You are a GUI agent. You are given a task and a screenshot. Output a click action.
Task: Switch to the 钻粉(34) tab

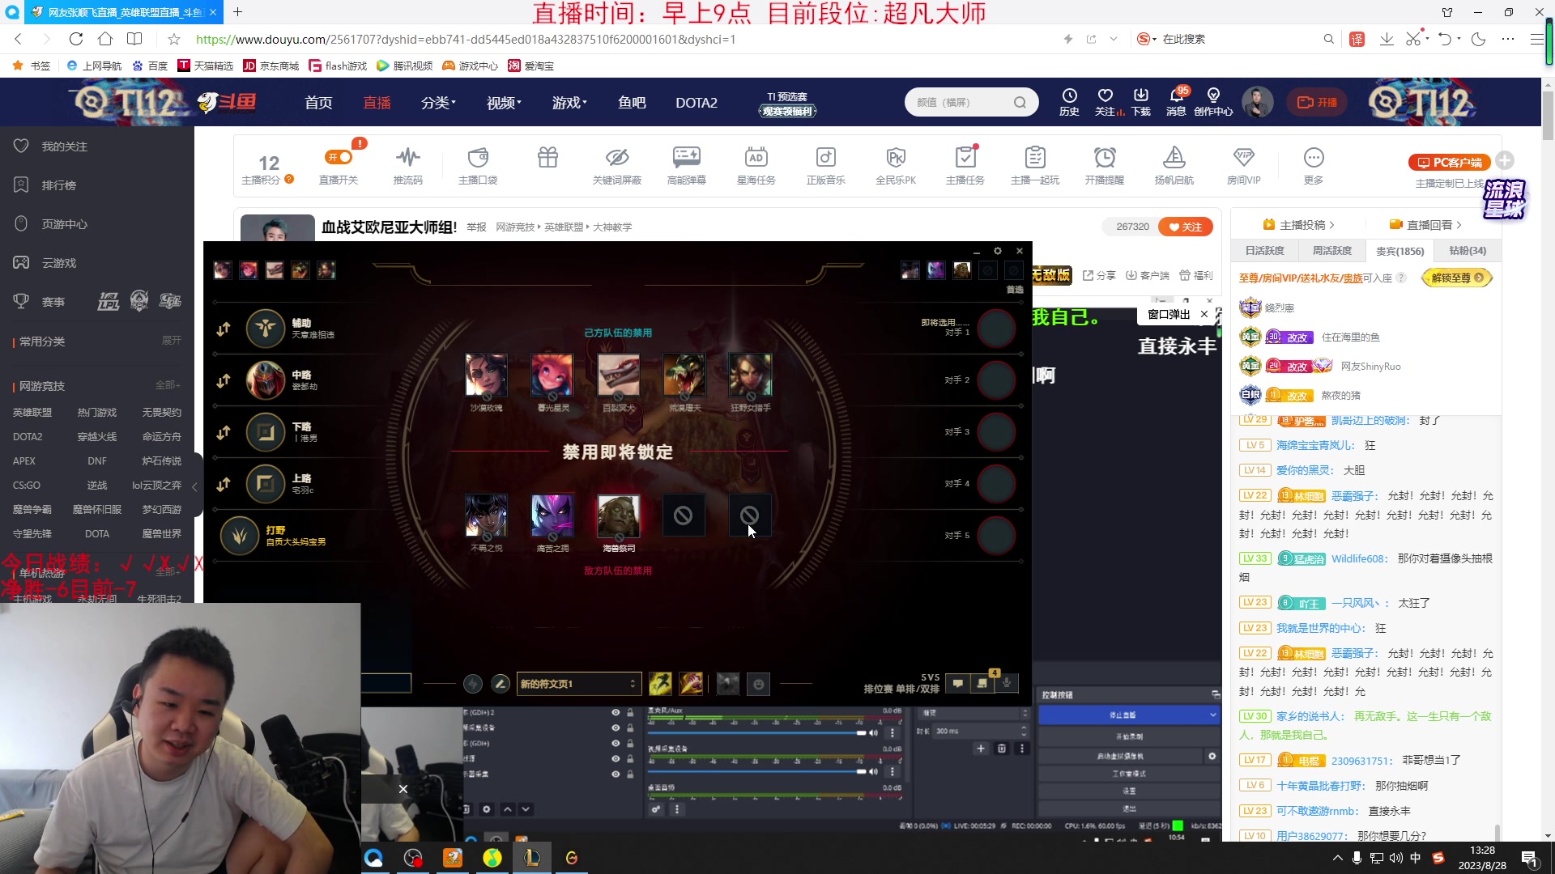coord(1468,251)
